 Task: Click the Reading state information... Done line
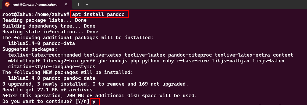pos(50,32)
